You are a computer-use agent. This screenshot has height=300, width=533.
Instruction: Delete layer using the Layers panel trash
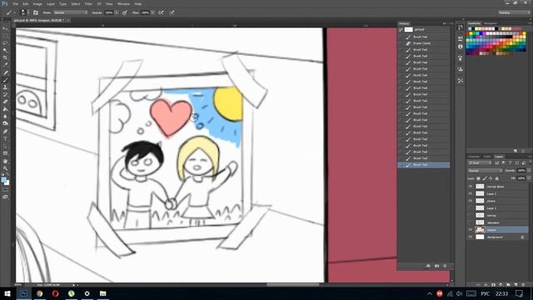click(523, 284)
